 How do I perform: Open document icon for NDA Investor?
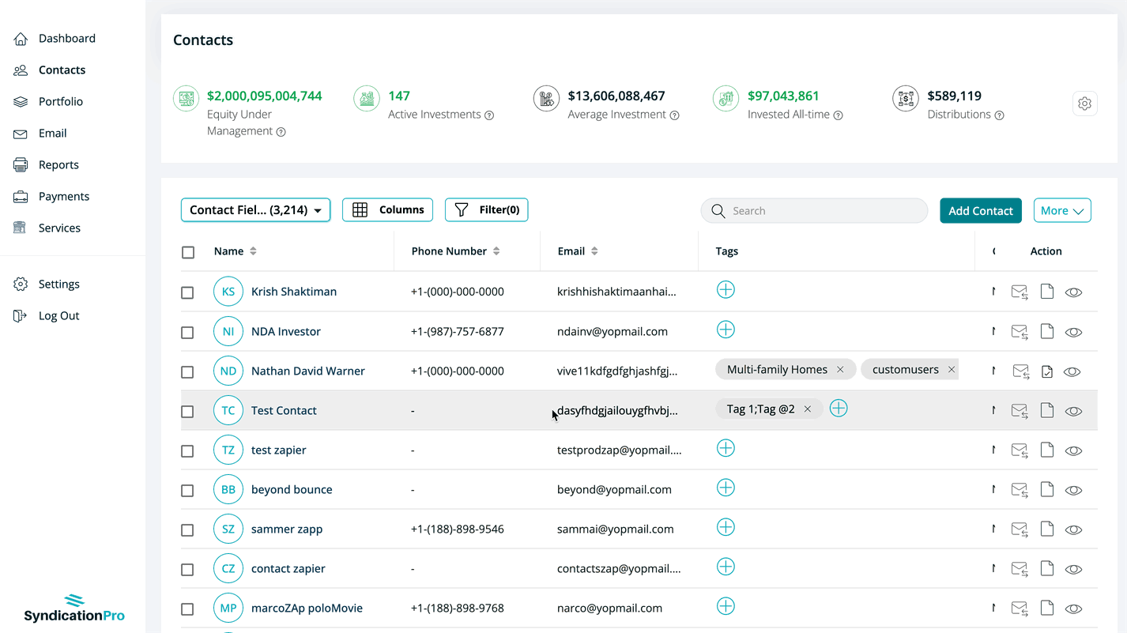click(1047, 331)
